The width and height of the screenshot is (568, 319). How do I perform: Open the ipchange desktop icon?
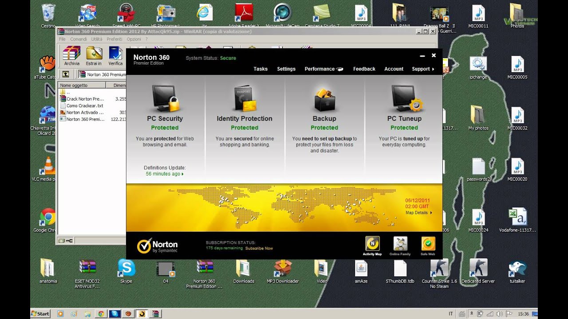pos(478,67)
